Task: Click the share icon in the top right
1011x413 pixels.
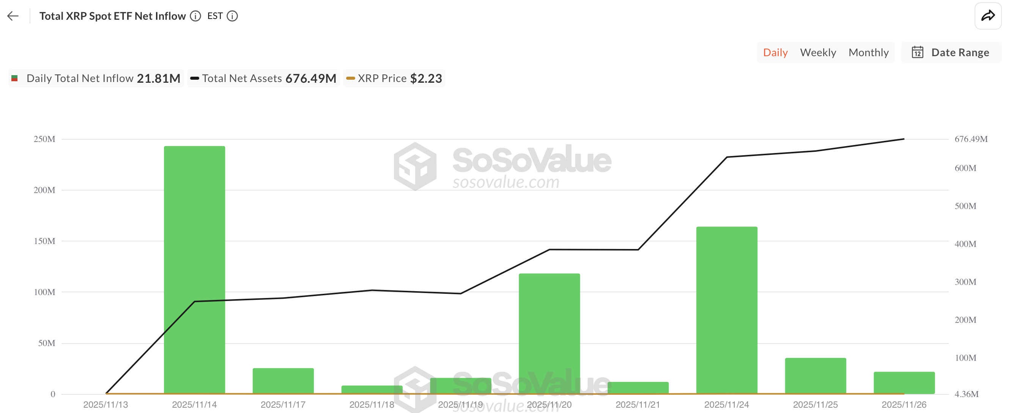Action: [988, 15]
